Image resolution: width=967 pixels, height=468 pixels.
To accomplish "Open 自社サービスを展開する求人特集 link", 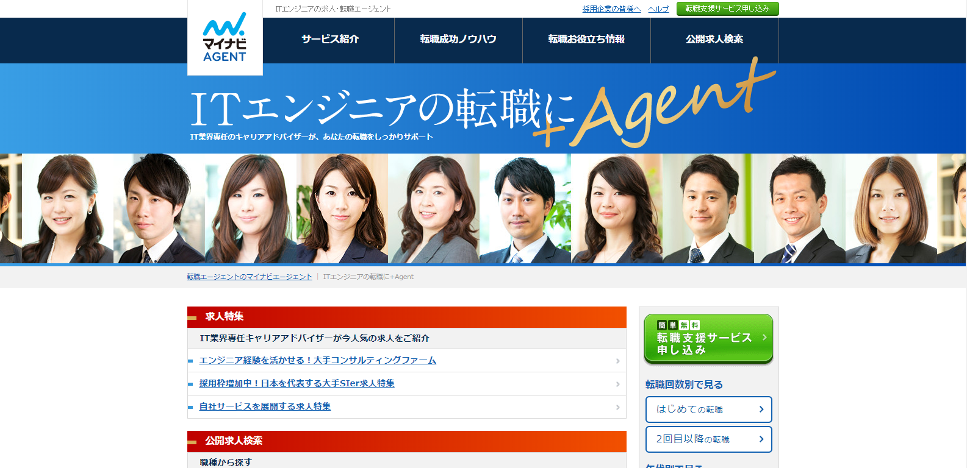I will 265,406.
